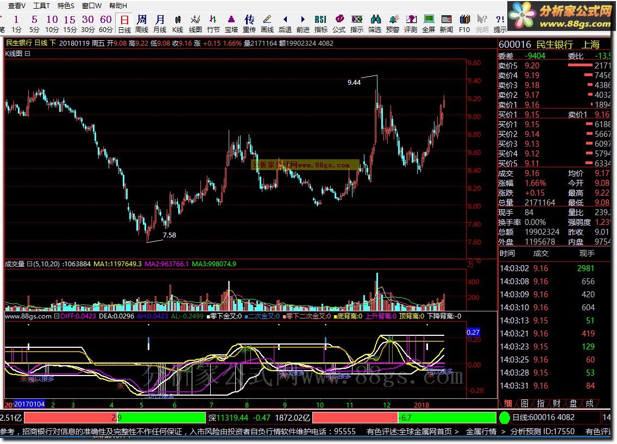
Task: Click the grayed 说明 help icon
Action: click(482, 23)
